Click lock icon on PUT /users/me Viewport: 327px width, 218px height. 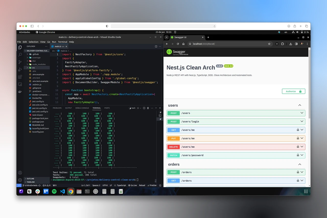(298, 138)
